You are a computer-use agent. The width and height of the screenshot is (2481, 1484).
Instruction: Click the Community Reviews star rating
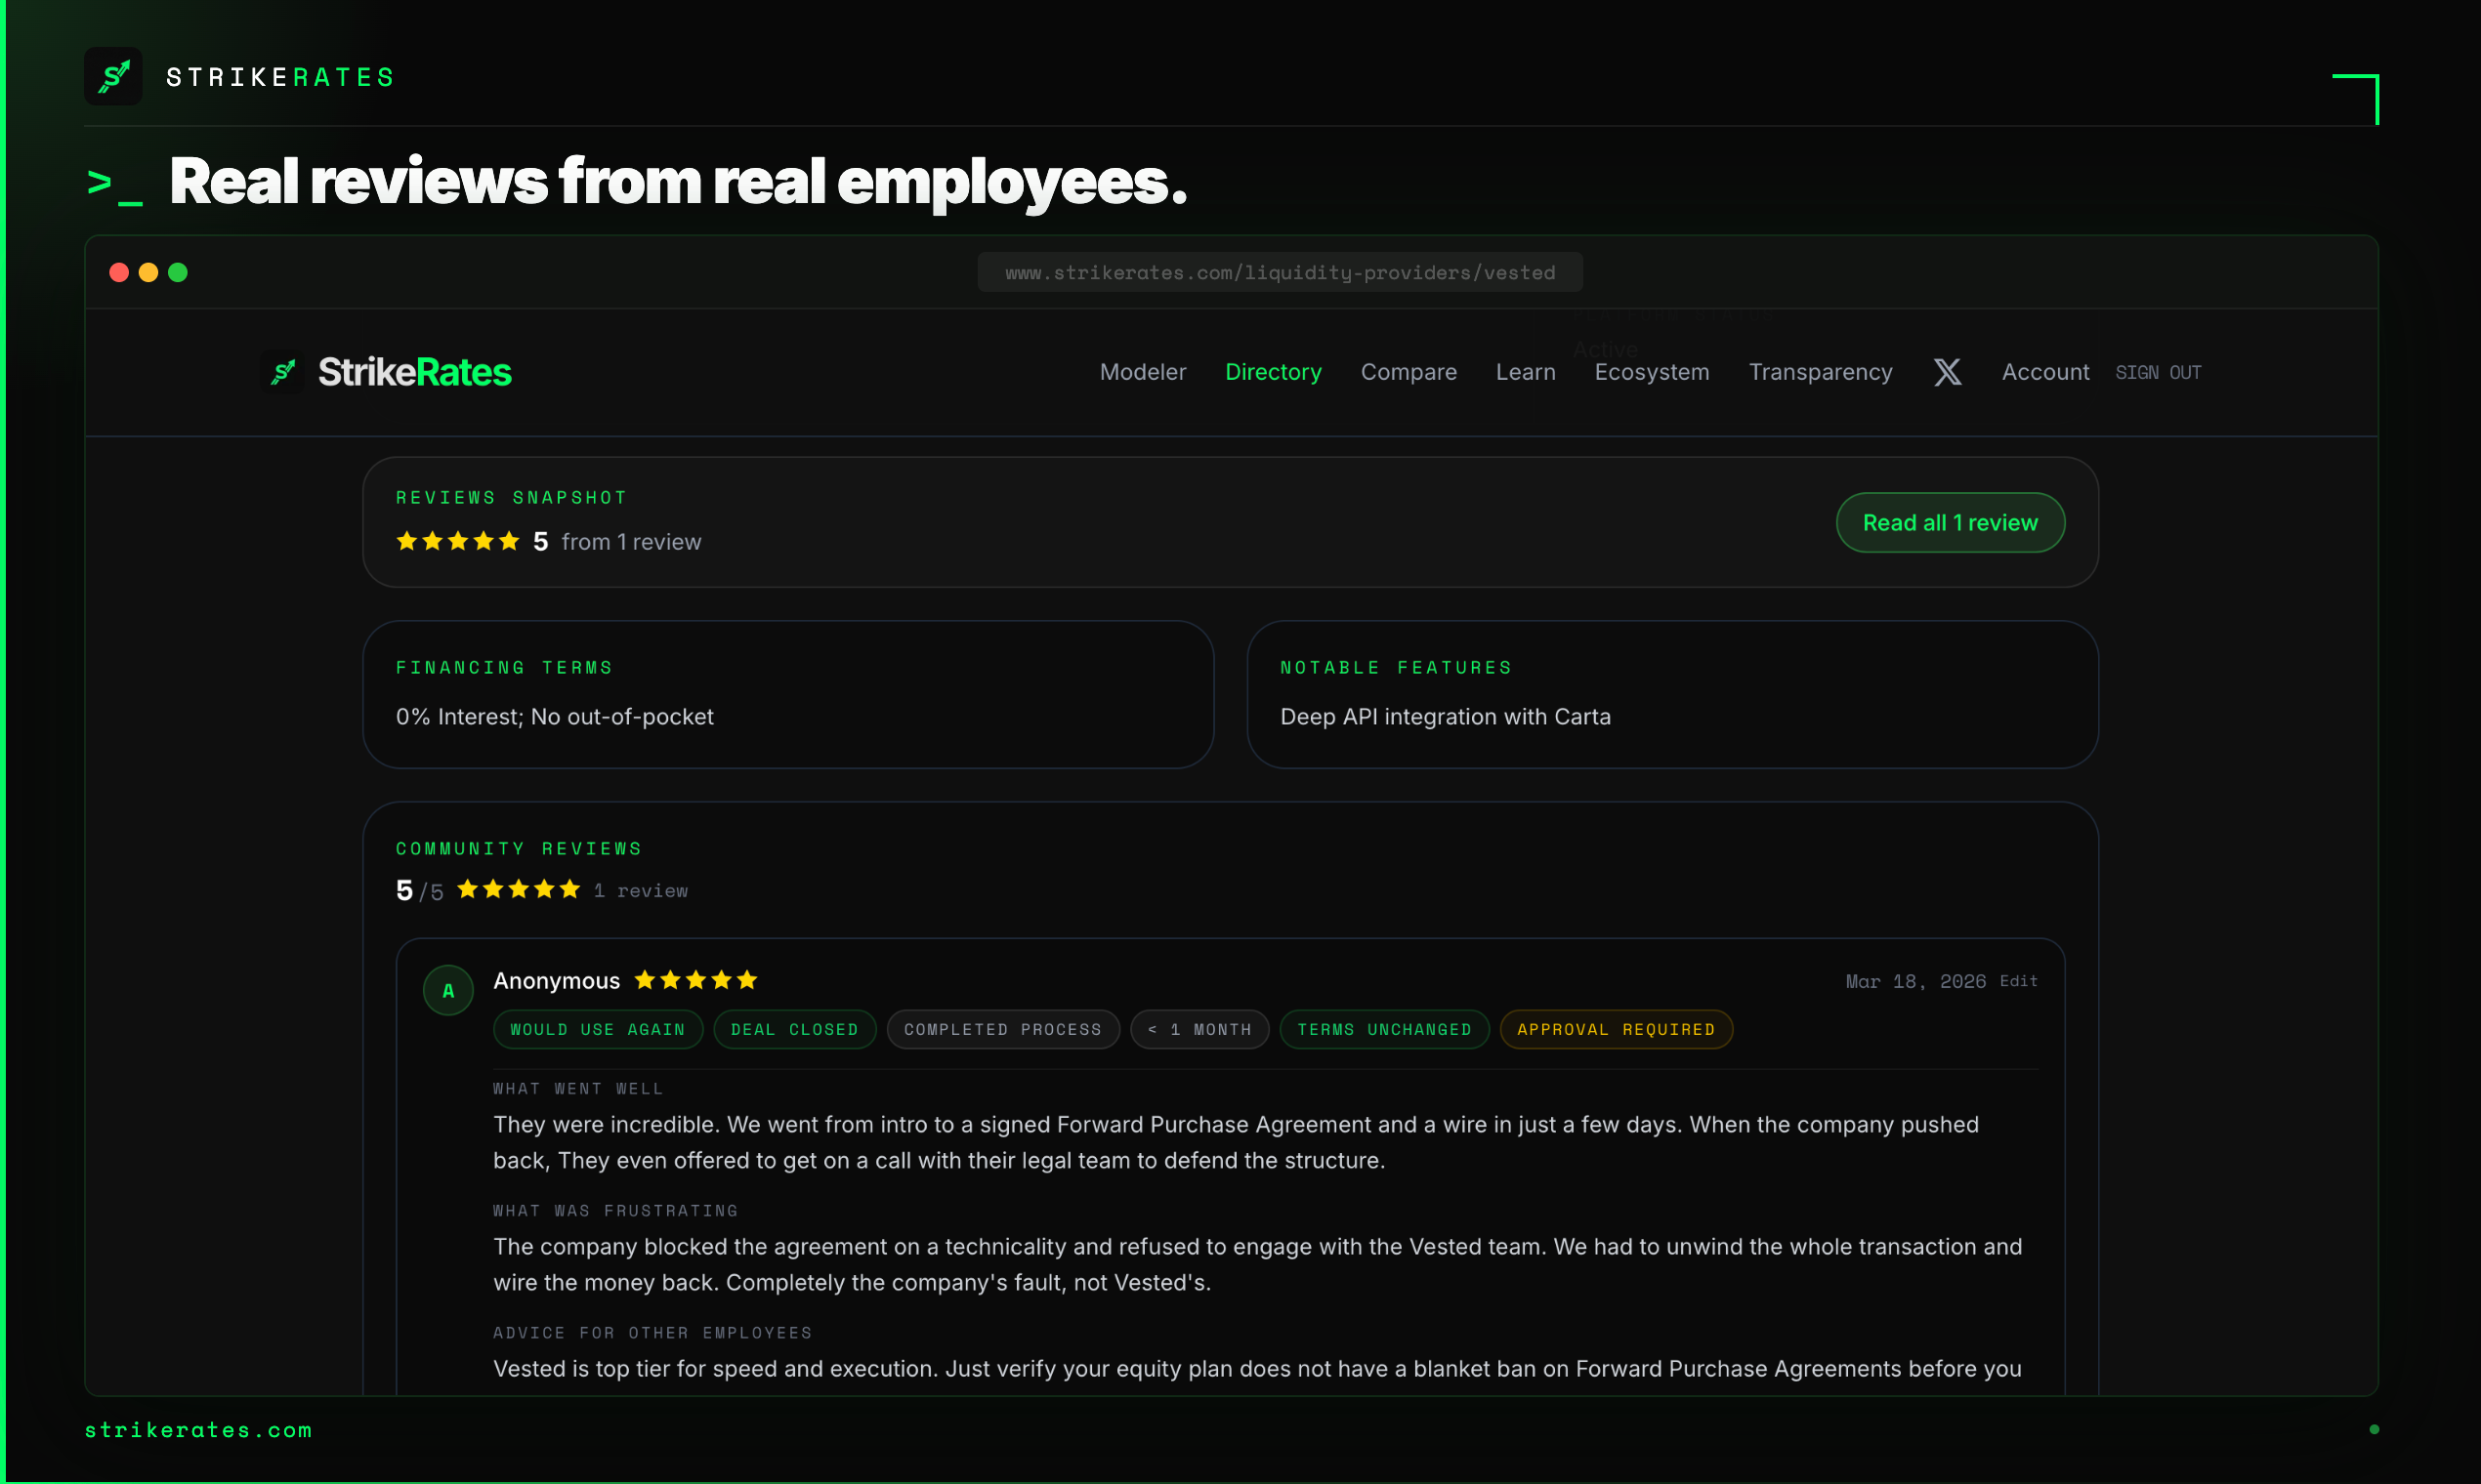[519, 889]
